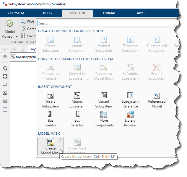Image resolution: width=187 pixels, height=177 pixels.
Task: Open the APPS tab
Action: 141,13
